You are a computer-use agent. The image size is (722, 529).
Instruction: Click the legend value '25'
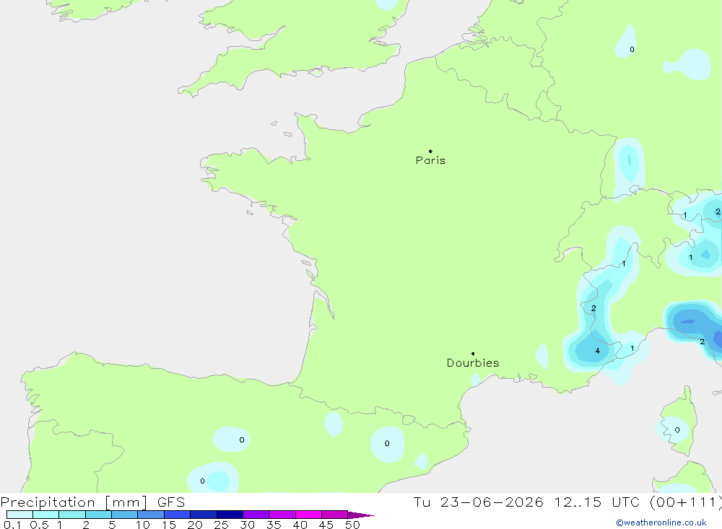tap(222, 525)
